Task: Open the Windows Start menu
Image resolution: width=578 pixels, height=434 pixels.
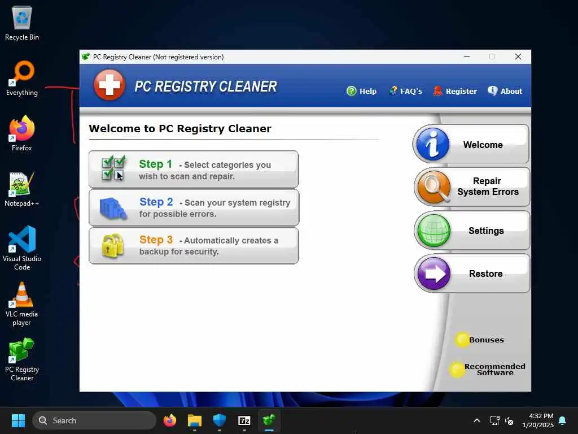Action: pyautogui.click(x=18, y=420)
